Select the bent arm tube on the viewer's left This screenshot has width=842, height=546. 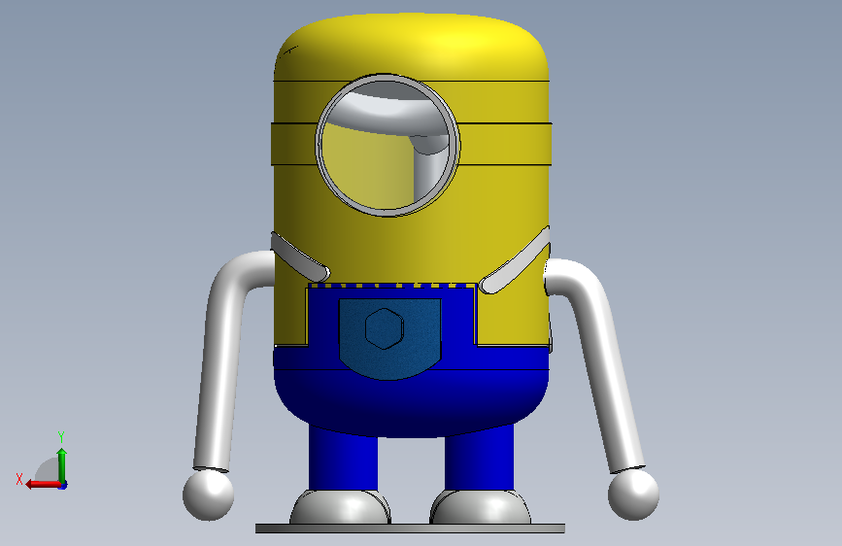[220, 360]
